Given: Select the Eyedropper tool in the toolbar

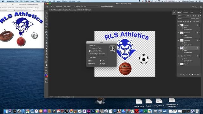Looking at the screenshot, I should (46, 29).
